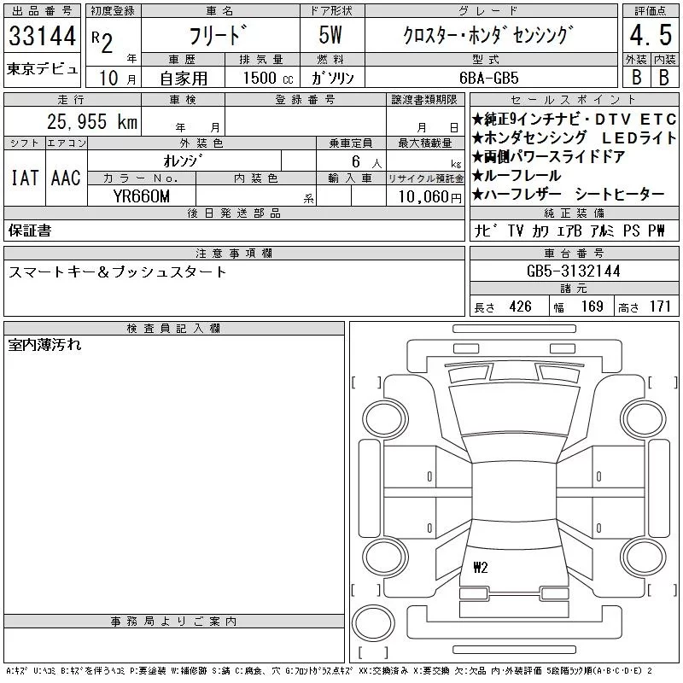
Task: Select the exterior grade B cell
Action: [634, 76]
